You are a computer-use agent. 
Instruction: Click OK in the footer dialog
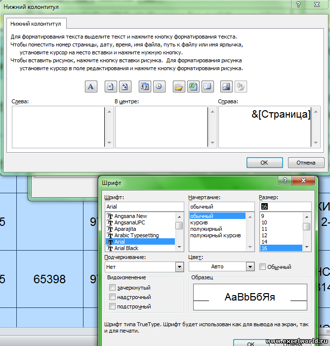tap(264, 163)
